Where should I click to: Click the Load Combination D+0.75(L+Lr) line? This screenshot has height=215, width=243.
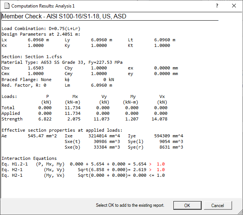[x=41, y=29]
